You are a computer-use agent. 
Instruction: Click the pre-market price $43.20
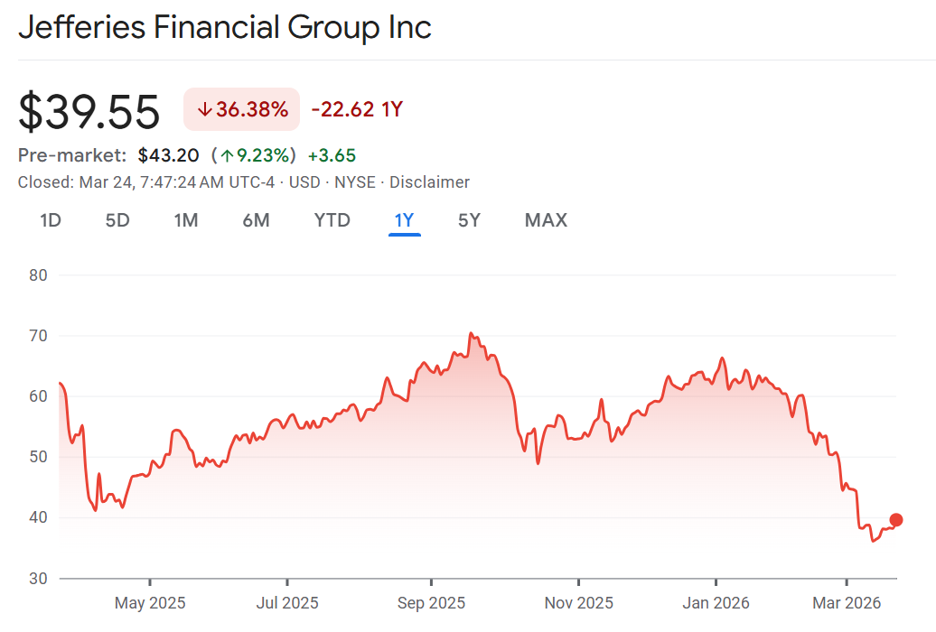168,155
